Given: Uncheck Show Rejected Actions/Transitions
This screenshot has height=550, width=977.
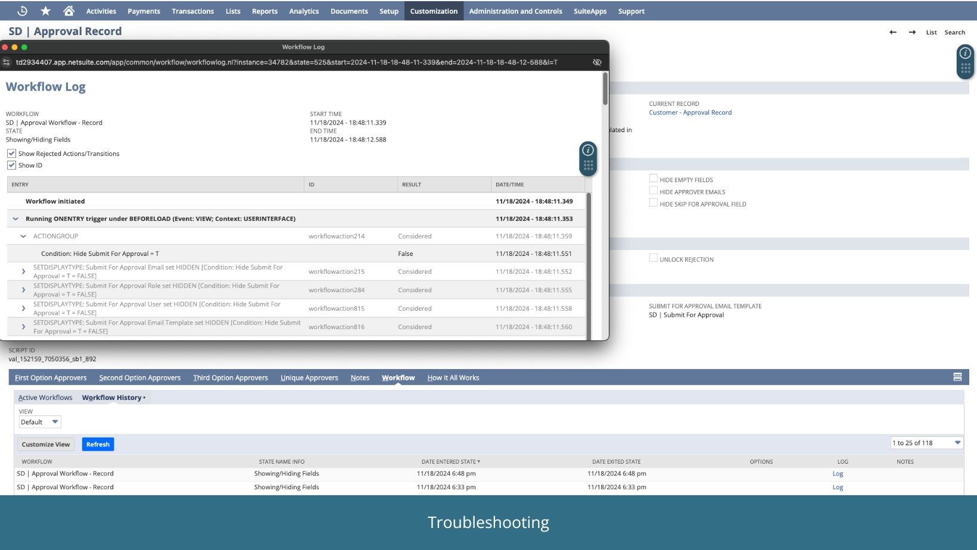Looking at the screenshot, I should pyautogui.click(x=11, y=154).
